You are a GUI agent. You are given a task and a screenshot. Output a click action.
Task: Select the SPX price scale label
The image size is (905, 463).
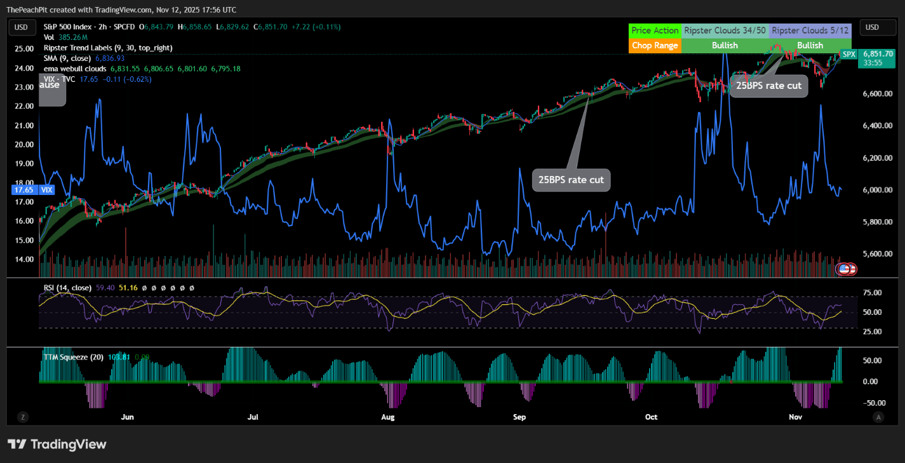point(848,55)
